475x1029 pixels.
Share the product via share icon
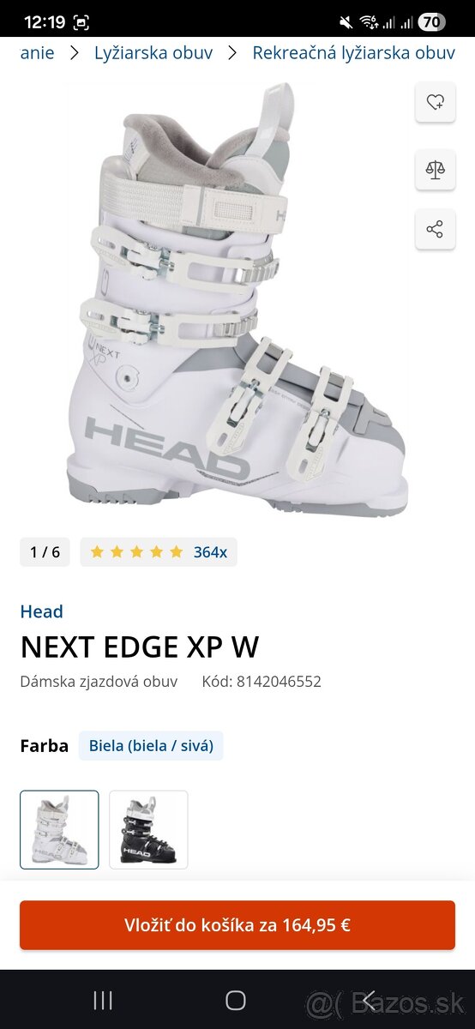pyautogui.click(x=435, y=230)
